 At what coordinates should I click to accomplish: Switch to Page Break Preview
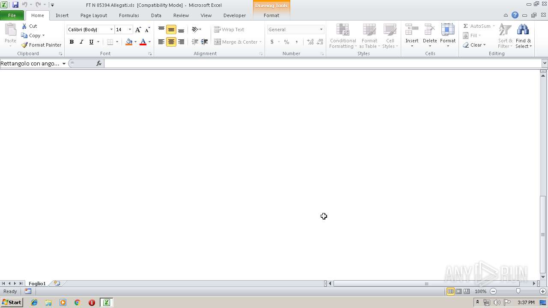(467, 291)
